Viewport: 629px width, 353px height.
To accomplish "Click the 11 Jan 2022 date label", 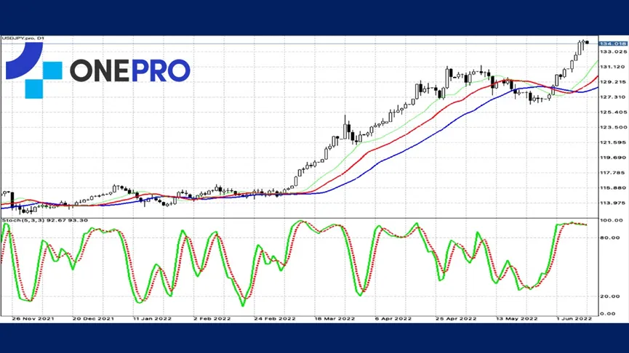I will (x=152, y=319).
